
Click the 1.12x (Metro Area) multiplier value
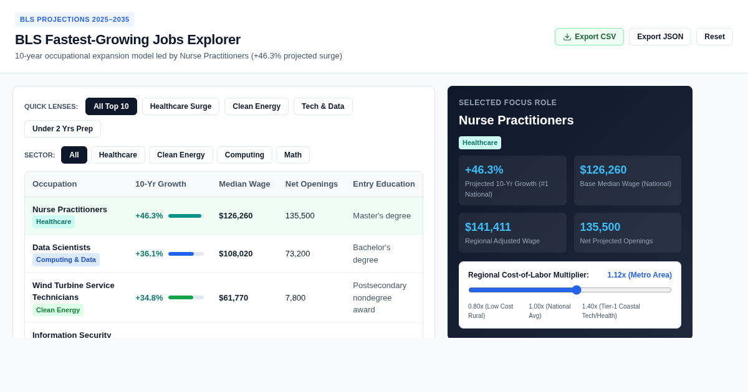(x=640, y=275)
